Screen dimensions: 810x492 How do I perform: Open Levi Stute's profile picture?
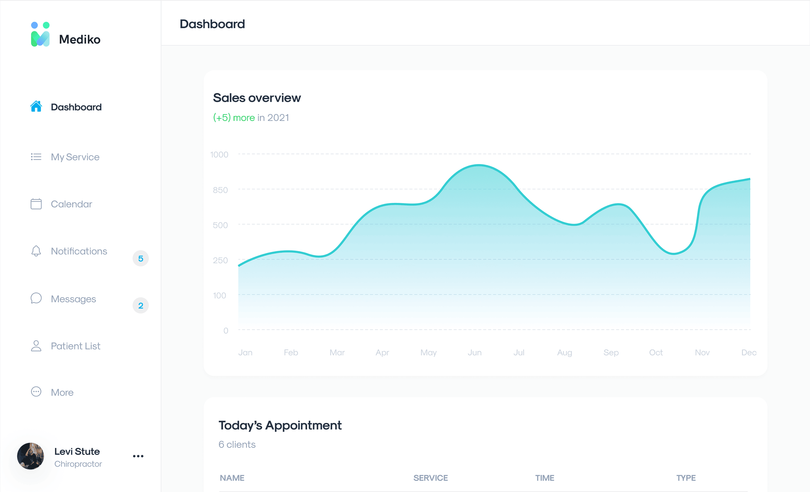tap(30, 456)
